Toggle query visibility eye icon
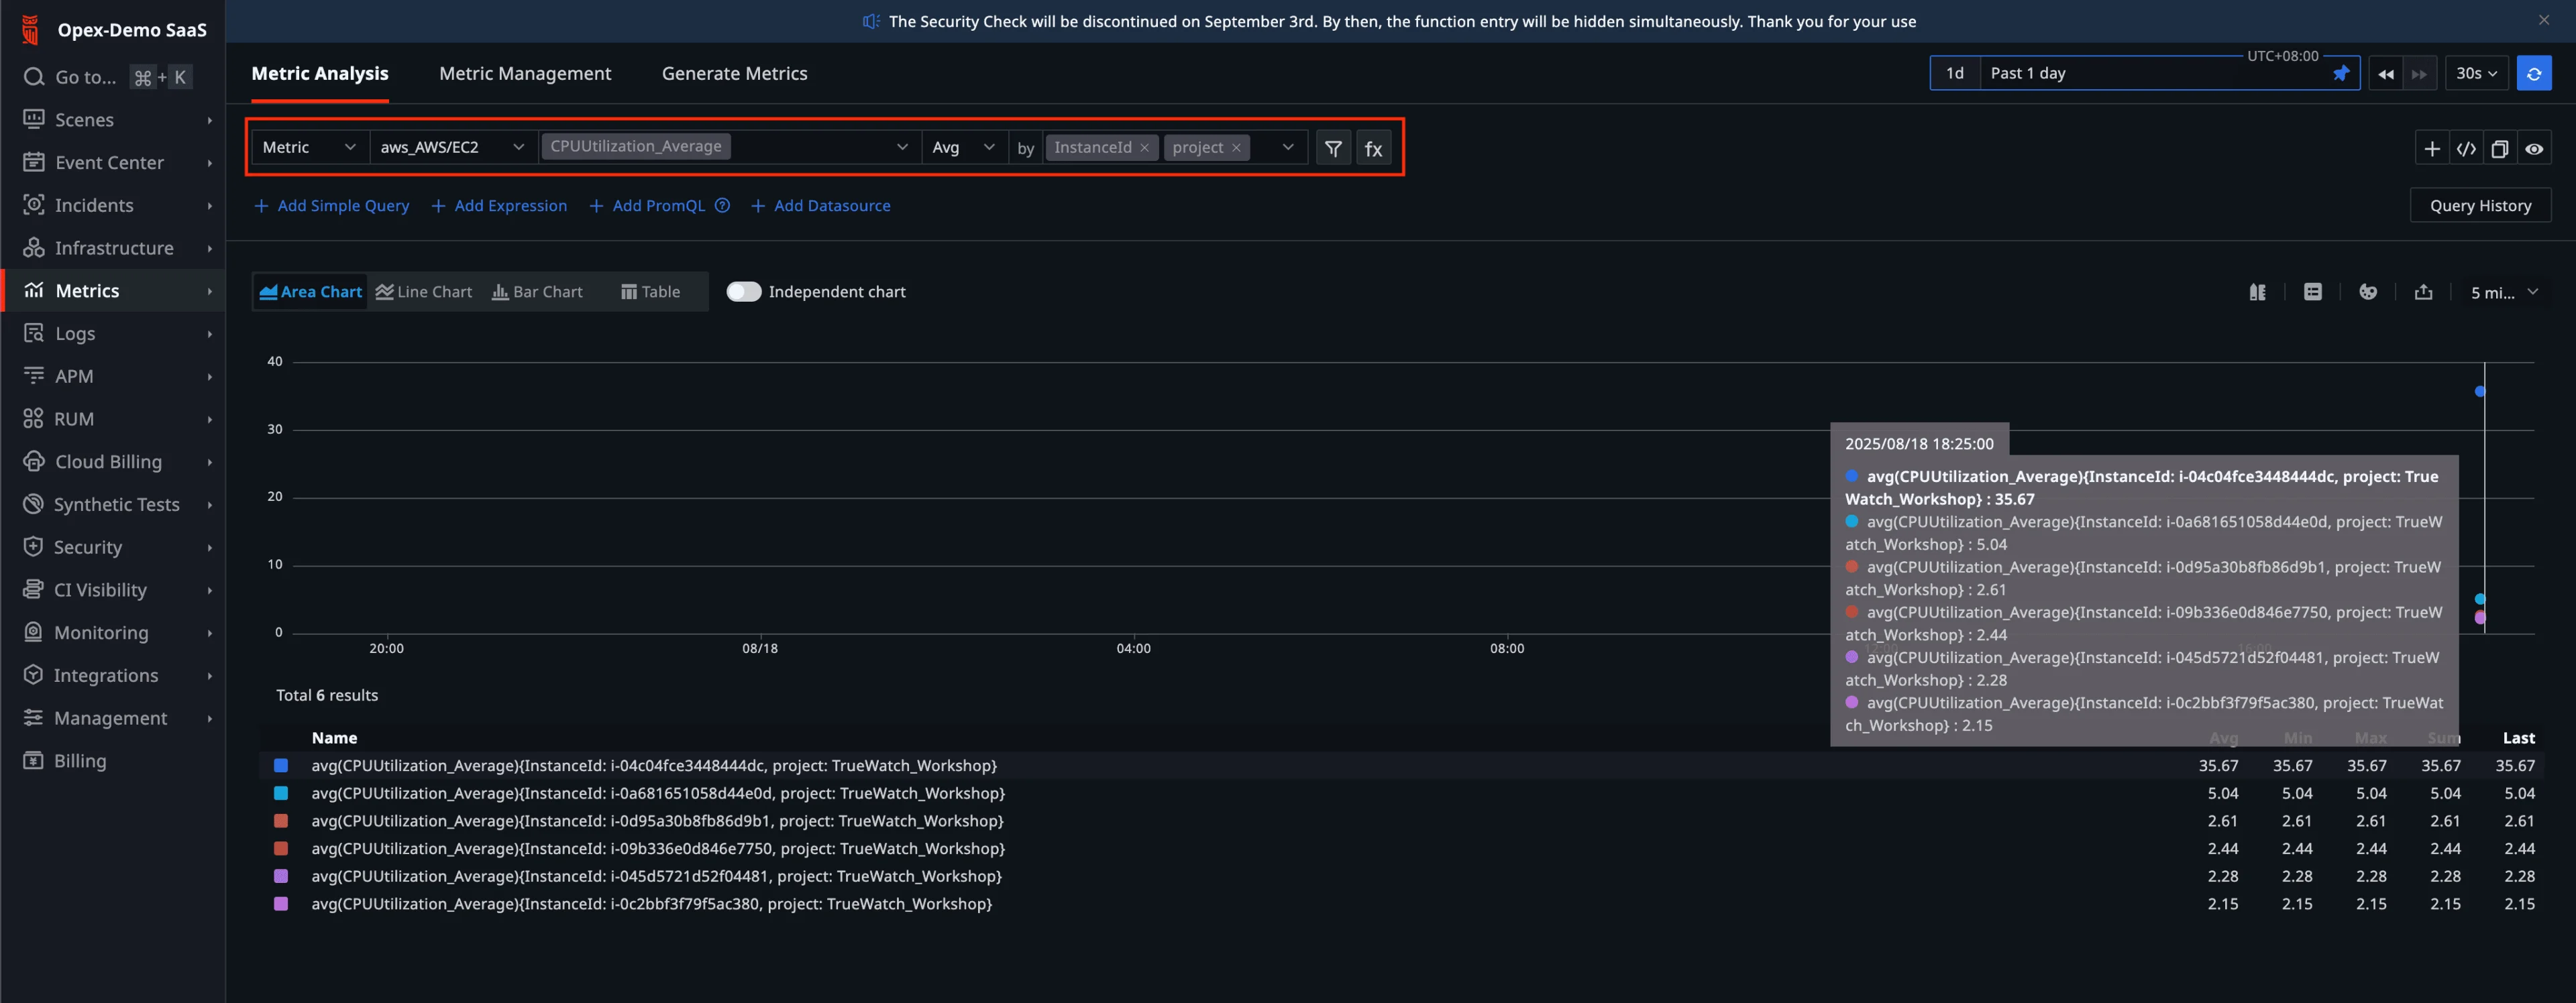 point(2533,149)
